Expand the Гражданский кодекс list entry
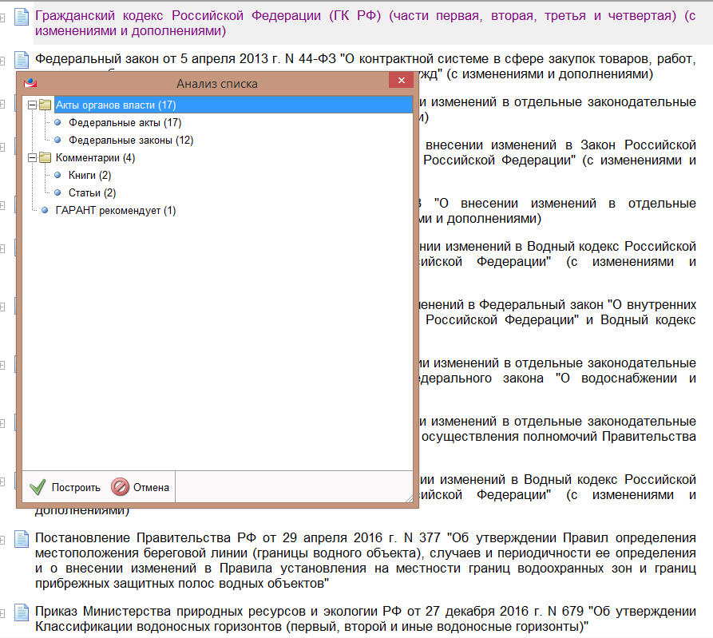The width and height of the screenshot is (713, 638). point(2,18)
